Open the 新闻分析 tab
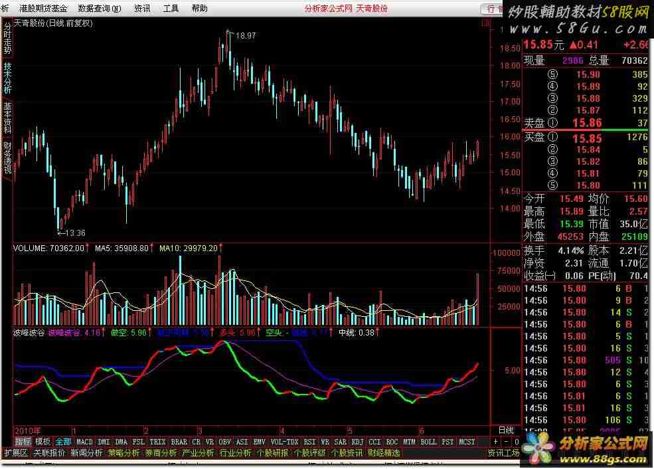The width and height of the screenshot is (654, 469). point(87,453)
